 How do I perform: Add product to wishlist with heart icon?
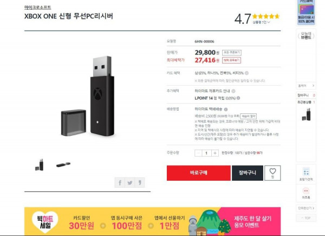(x=272, y=173)
